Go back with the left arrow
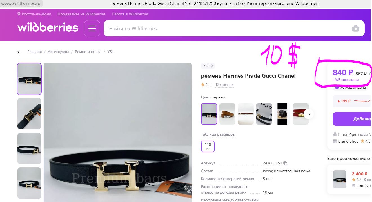Viewport: 372px width, 202px height. pyautogui.click(x=19, y=52)
